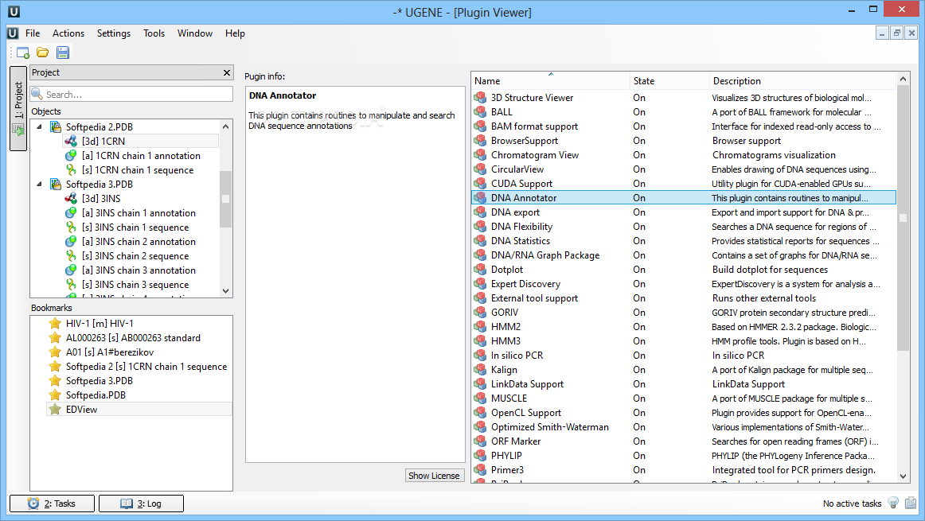Click the EDView bookmark star icon

click(55, 409)
